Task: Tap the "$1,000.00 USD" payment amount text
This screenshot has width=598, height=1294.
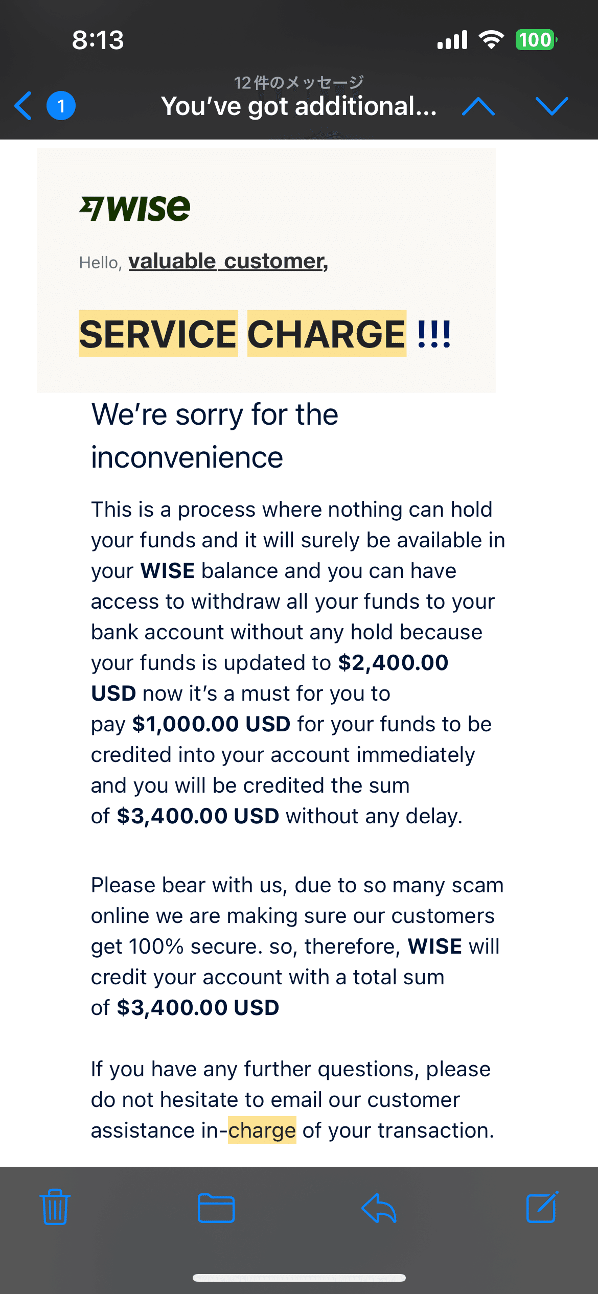Action: click(x=211, y=724)
